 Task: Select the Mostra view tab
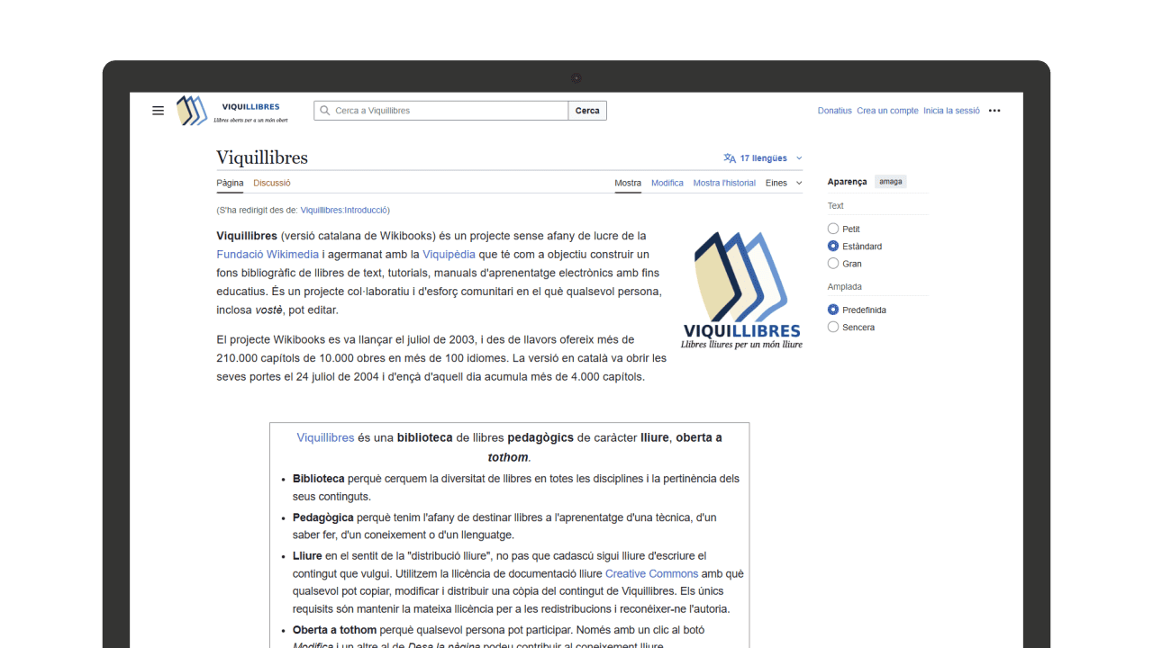[628, 183]
